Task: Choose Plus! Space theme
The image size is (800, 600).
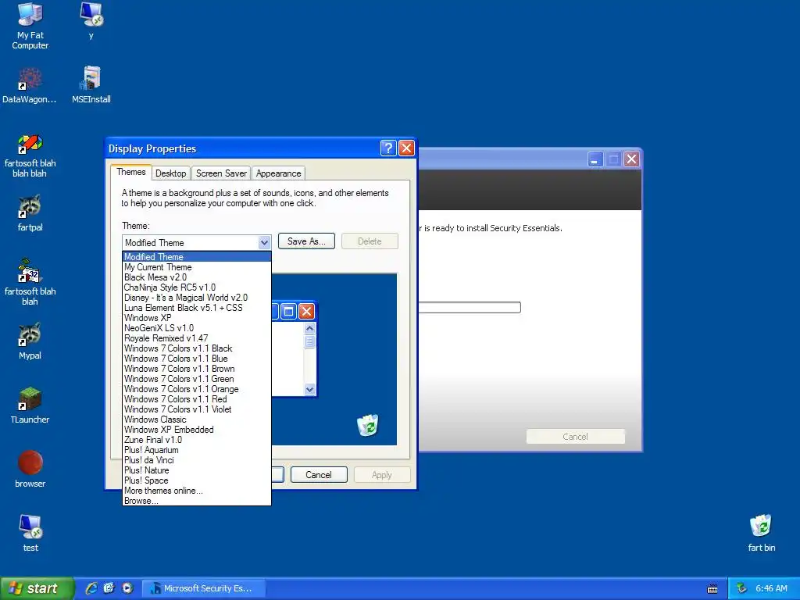Action: pos(197,480)
